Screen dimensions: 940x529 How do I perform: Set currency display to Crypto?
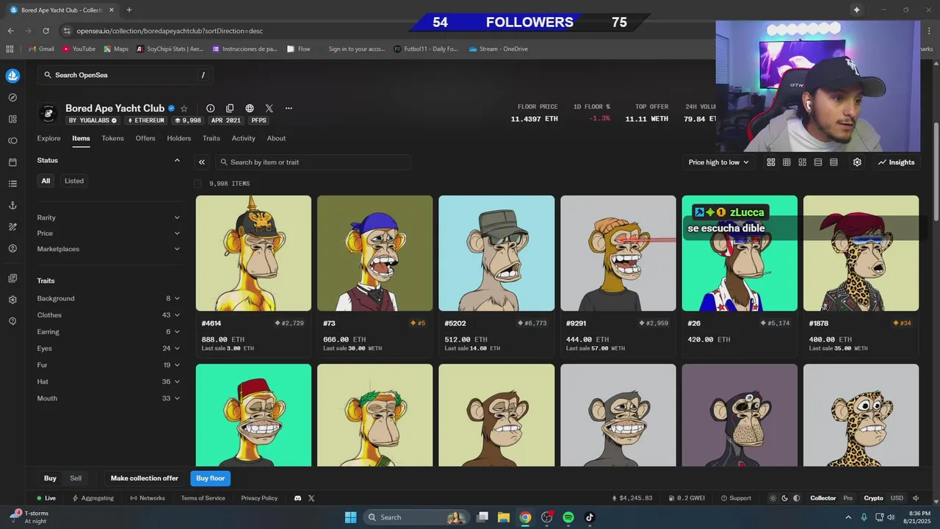coord(873,498)
